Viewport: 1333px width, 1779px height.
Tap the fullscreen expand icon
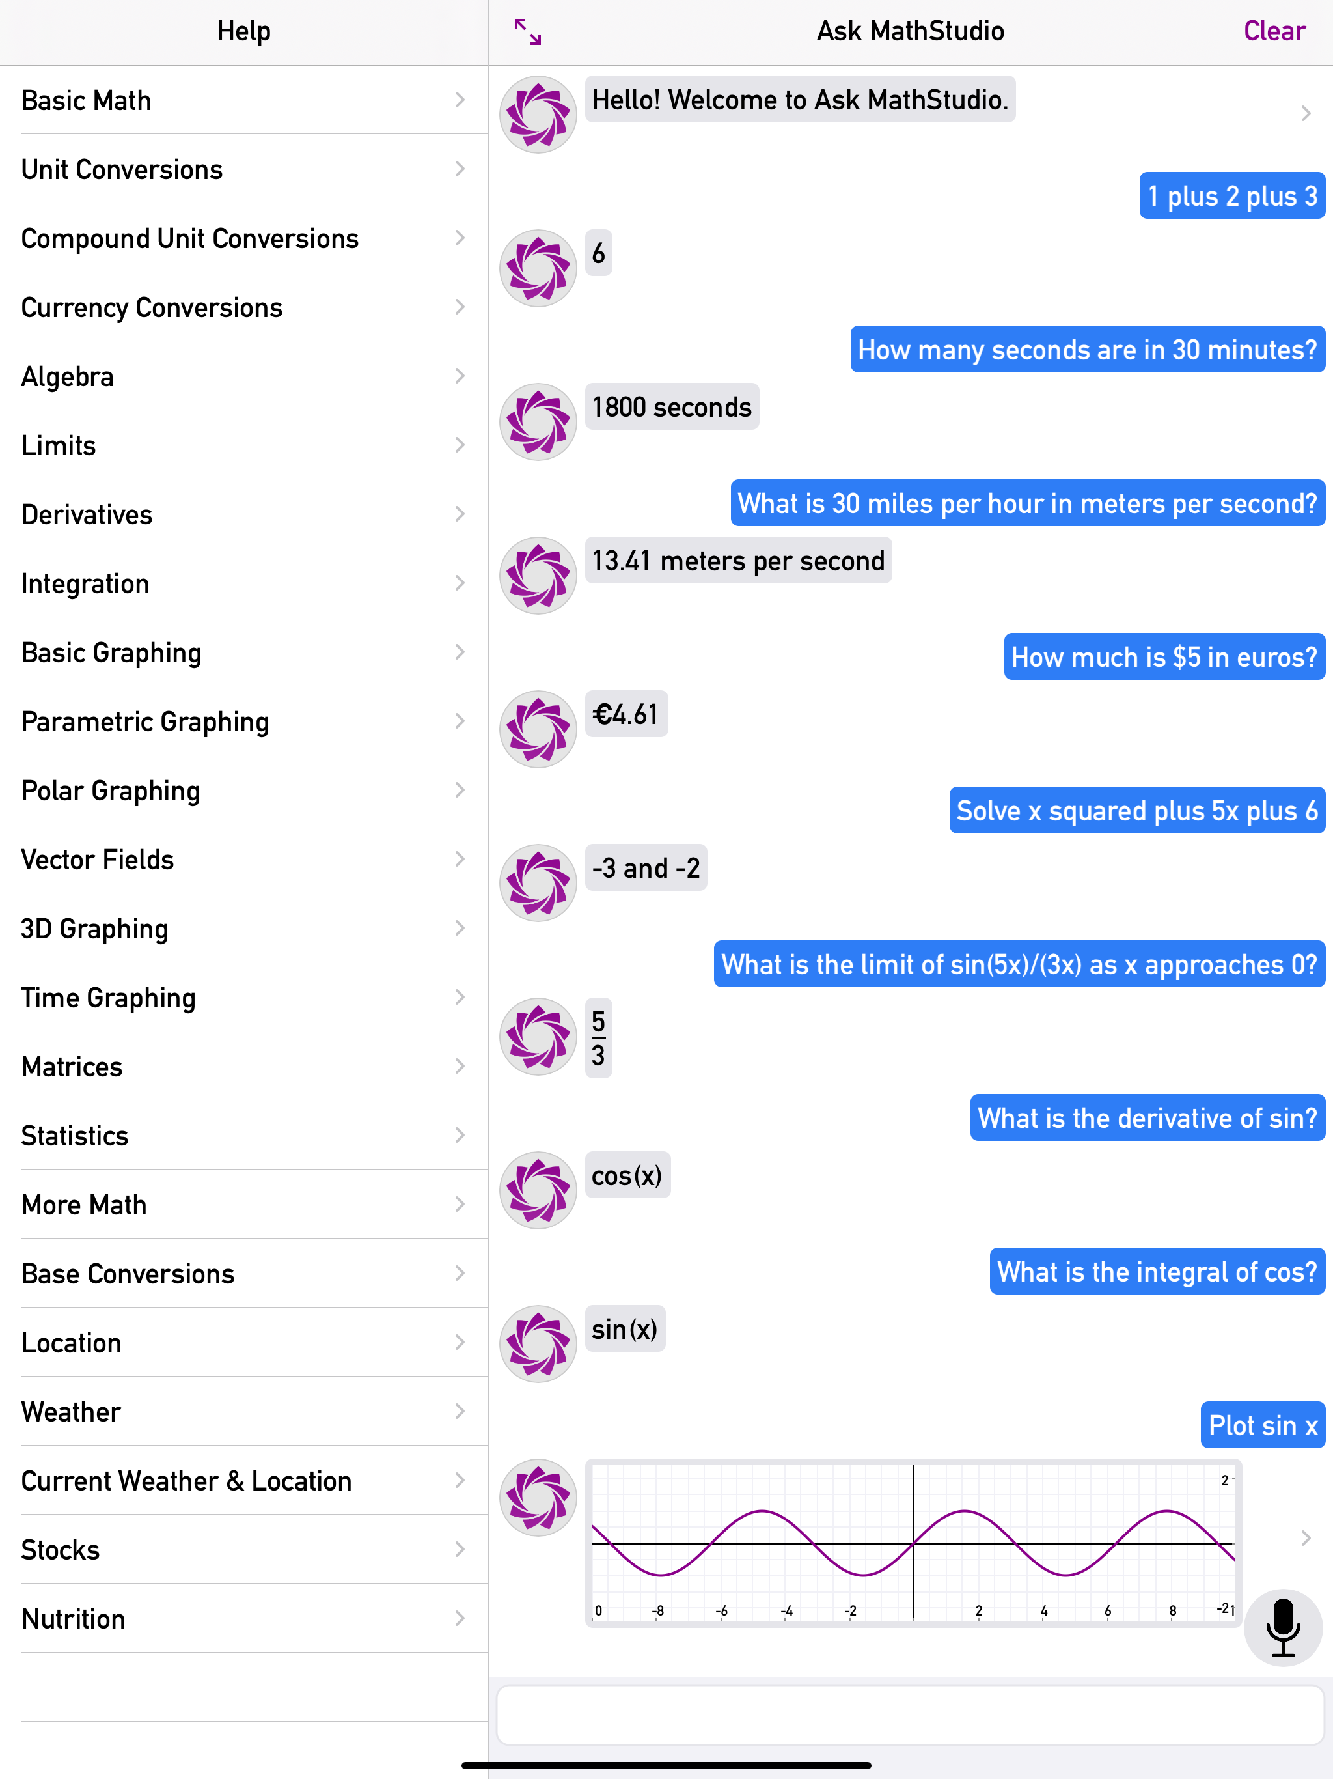pyautogui.click(x=529, y=31)
